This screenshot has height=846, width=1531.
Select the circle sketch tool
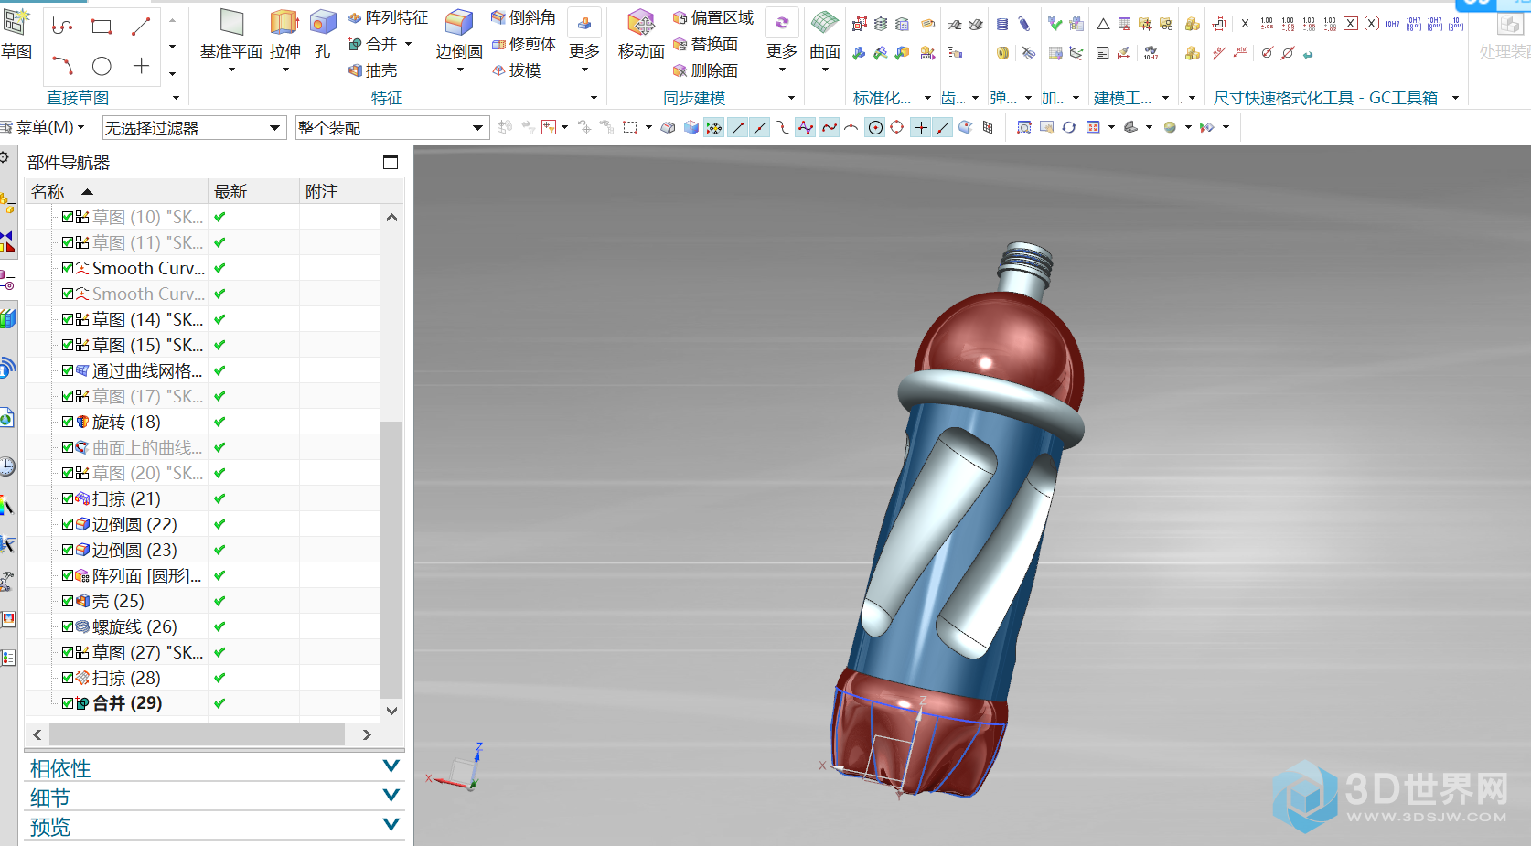tap(102, 66)
